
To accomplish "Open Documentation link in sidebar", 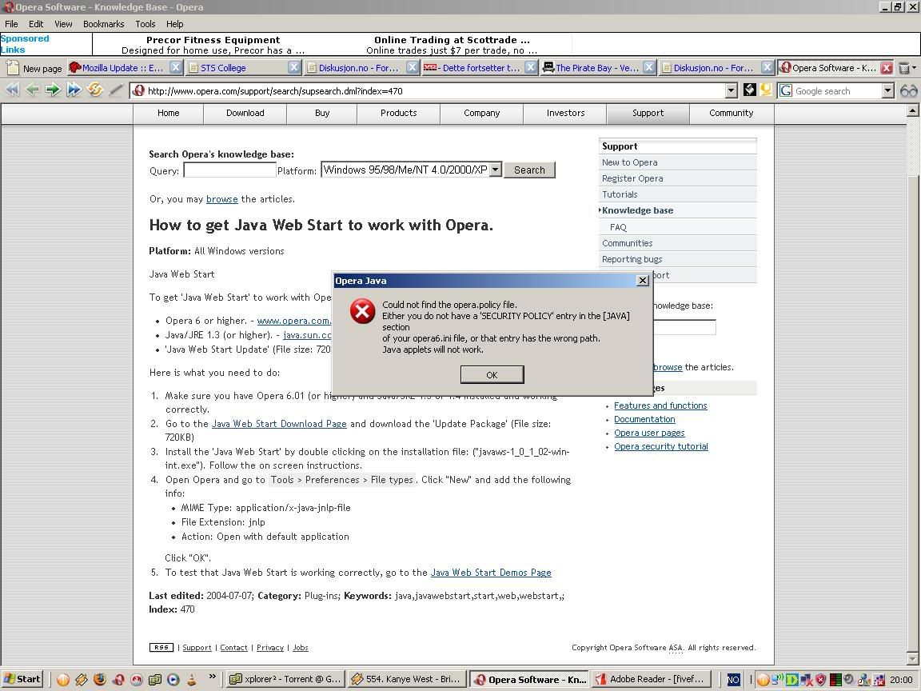I will click(x=644, y=419).
